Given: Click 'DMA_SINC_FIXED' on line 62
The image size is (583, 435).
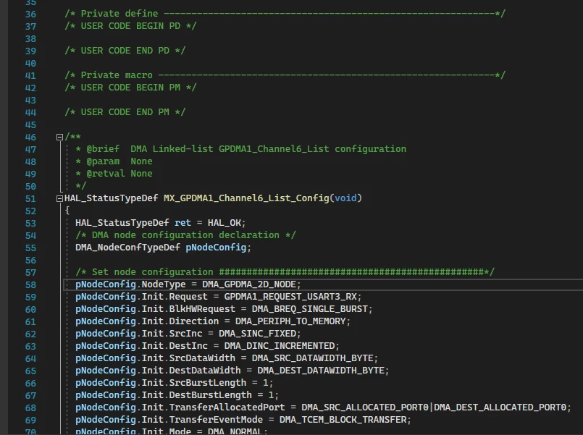Looking at the screenshot, I should [x=257, y=333].
